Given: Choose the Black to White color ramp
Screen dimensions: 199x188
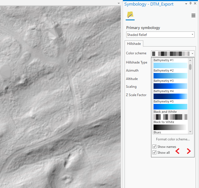Looking at the screenshot, I should 170,127.
